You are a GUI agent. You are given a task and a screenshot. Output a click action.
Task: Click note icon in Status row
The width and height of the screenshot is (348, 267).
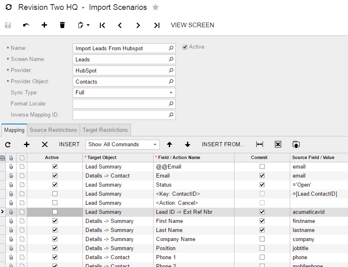(22, 185)
